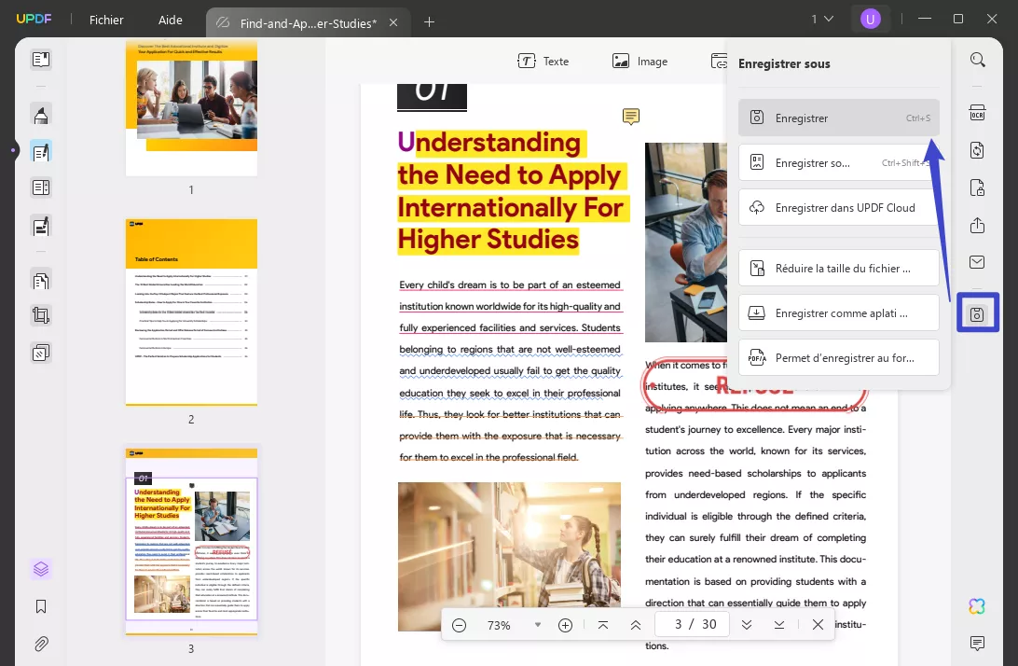
Task: Go to last page arrow
Action: coord(779,625)
